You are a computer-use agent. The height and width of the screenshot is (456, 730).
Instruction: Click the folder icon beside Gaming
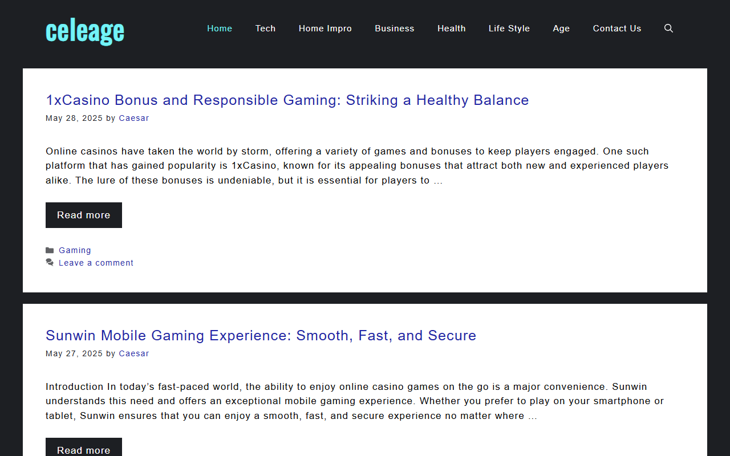pyautogui.click(x=50, y=250)
